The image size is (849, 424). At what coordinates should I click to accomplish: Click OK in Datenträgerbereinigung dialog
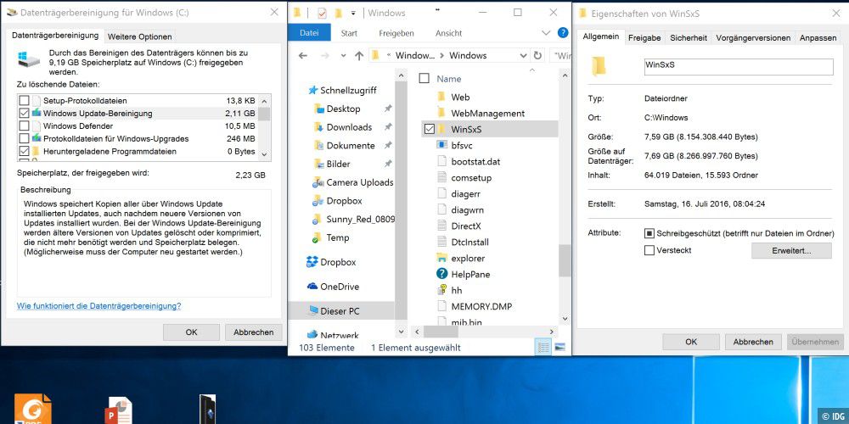pos(191,332)
